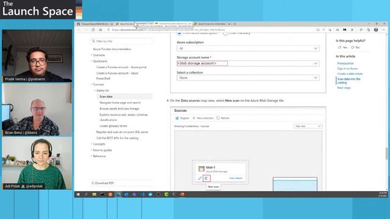Click the Filter by title field
Viewport: 390px width, 219px height.
tap(121, 41)
